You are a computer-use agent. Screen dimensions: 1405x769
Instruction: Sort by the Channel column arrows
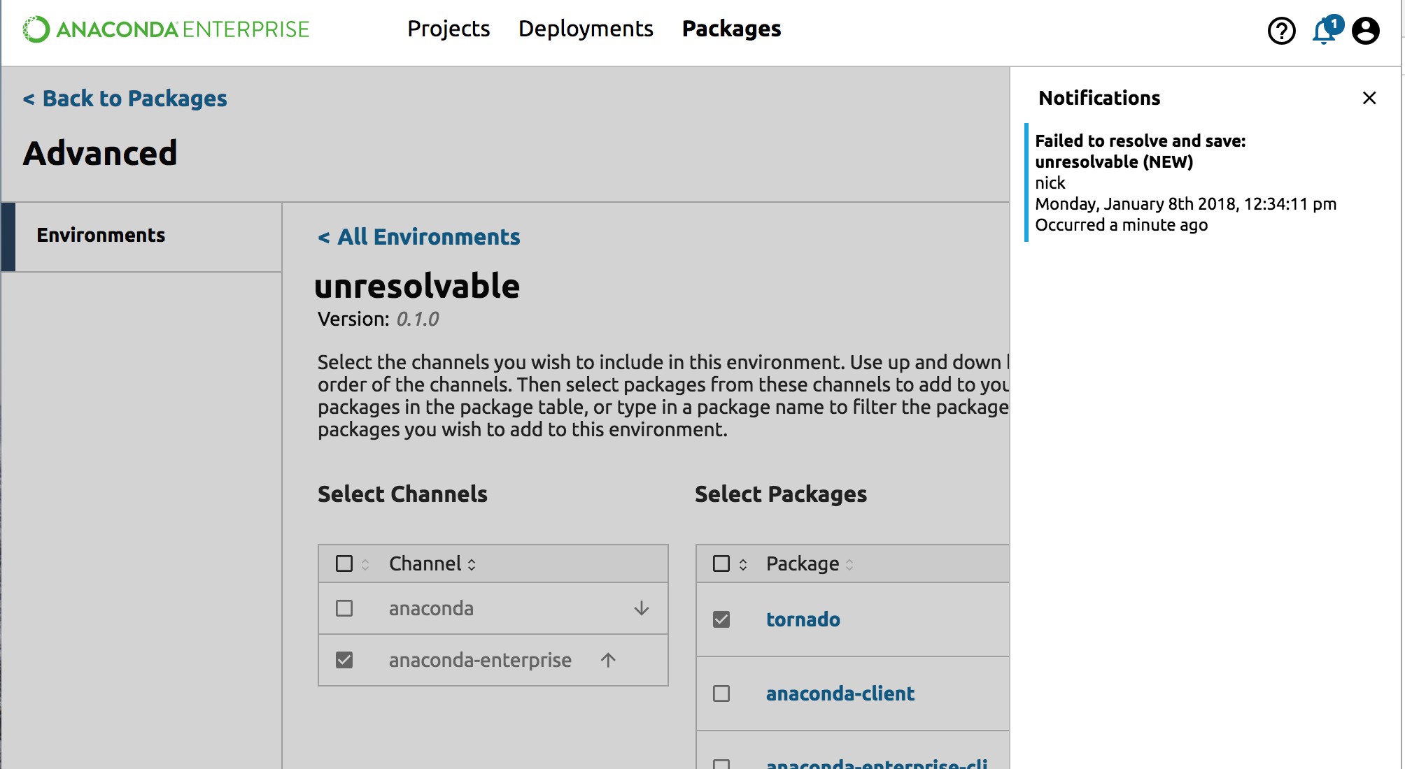coord(472,564)
